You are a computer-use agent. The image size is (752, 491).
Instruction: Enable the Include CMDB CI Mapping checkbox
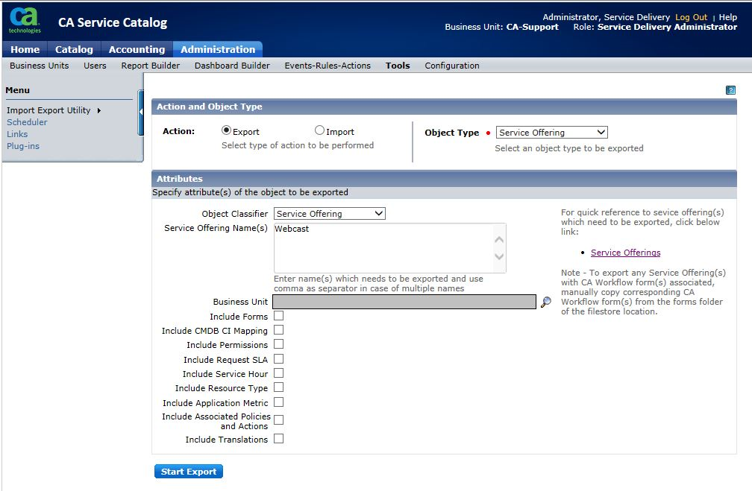(x=279, y=330)
